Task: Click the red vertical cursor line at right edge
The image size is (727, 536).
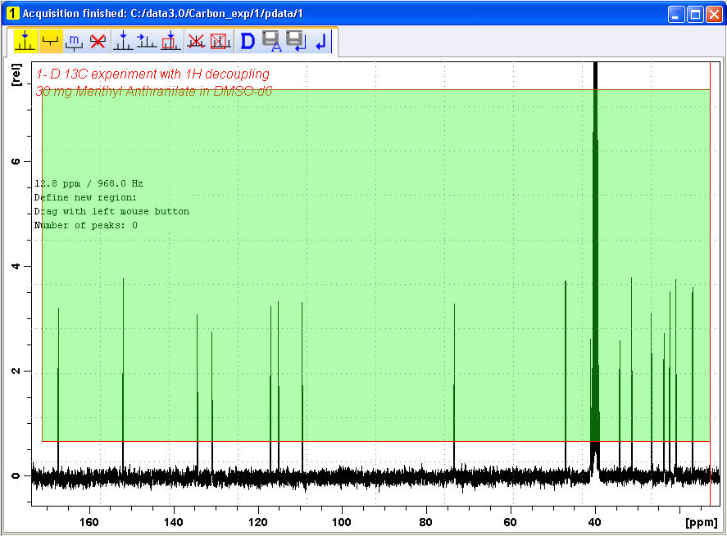Action: point(711,283)
